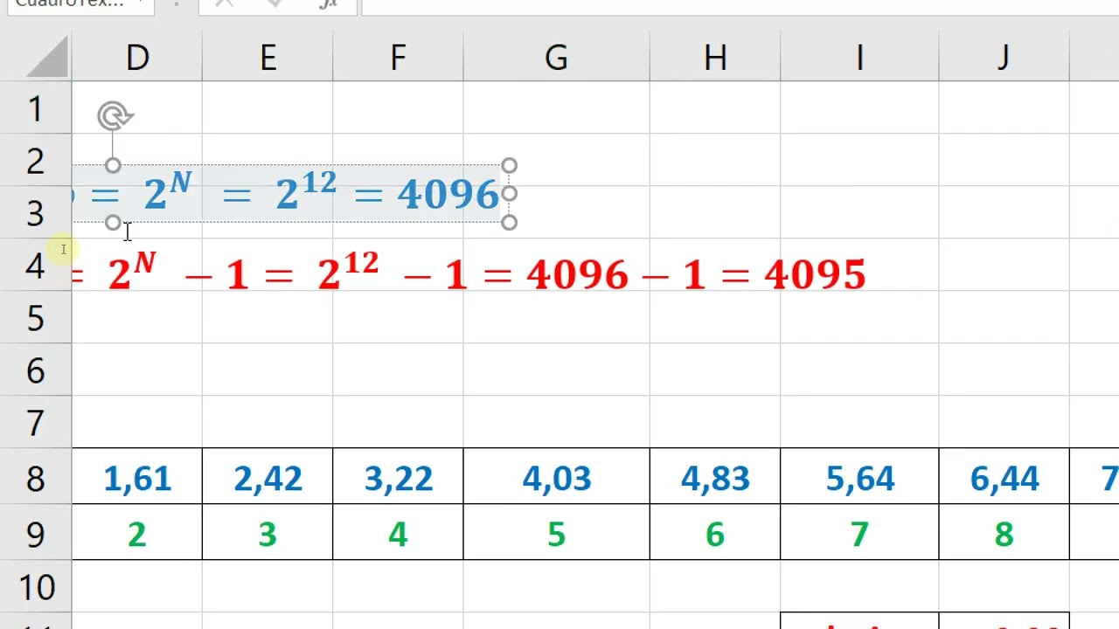Image resolution: width=1119 pixels, height=629 pixels.
Task: Click empty cell H10
Action: [x=715, y=586]
